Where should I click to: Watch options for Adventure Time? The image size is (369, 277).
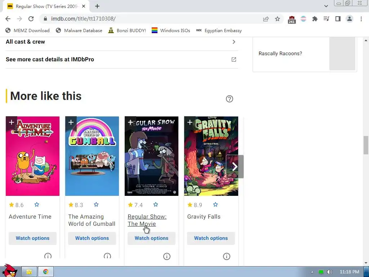pos(32,238)
